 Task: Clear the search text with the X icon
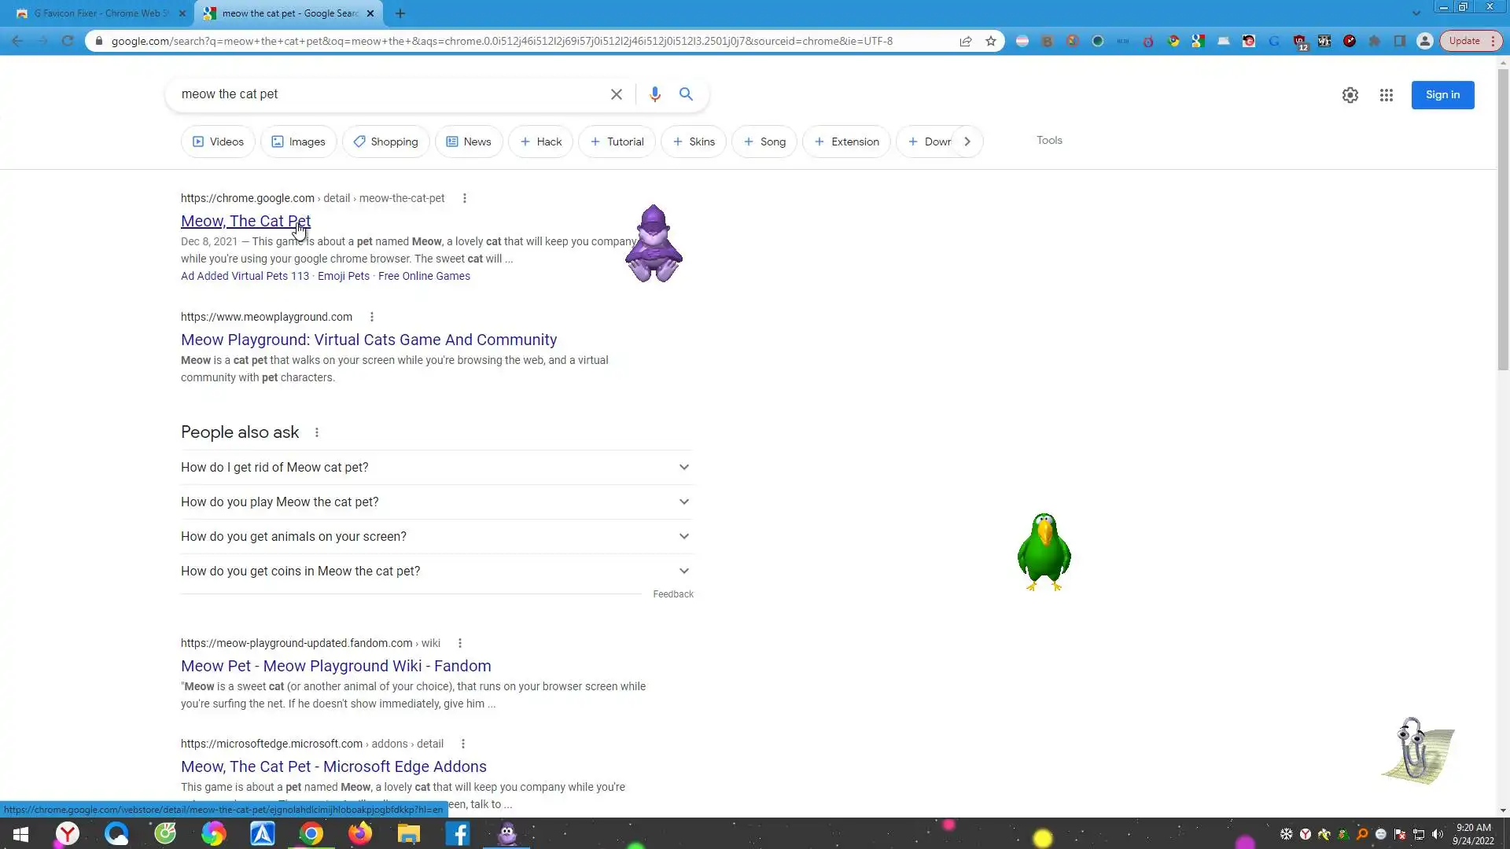pos(617,94)
